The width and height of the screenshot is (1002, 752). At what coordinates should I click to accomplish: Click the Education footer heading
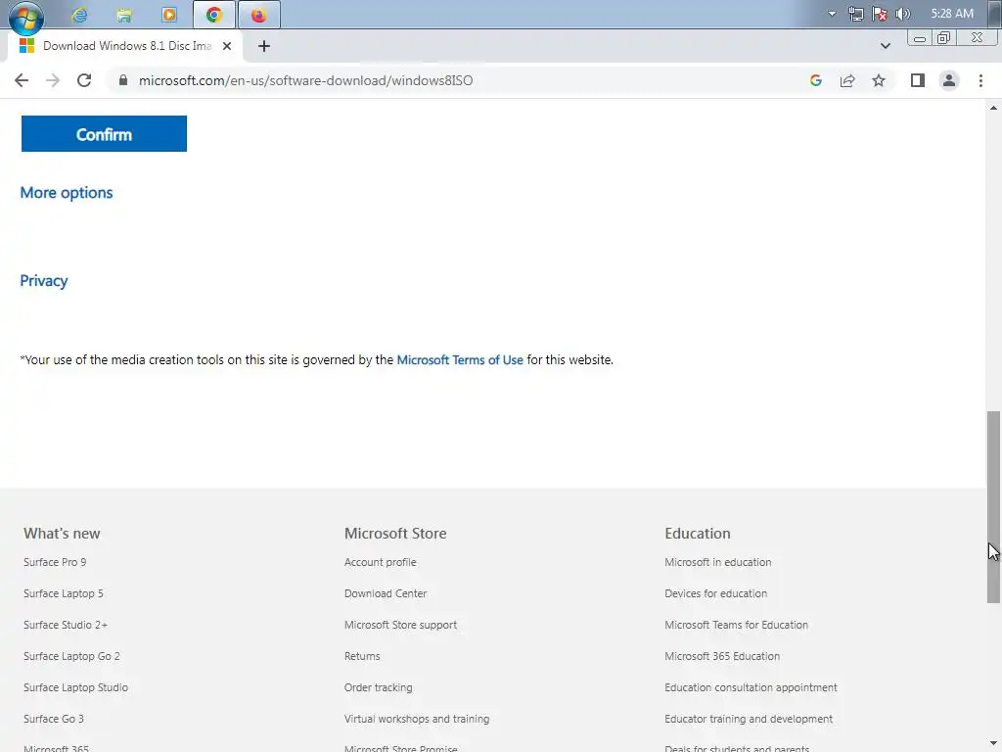coord(697,534)
